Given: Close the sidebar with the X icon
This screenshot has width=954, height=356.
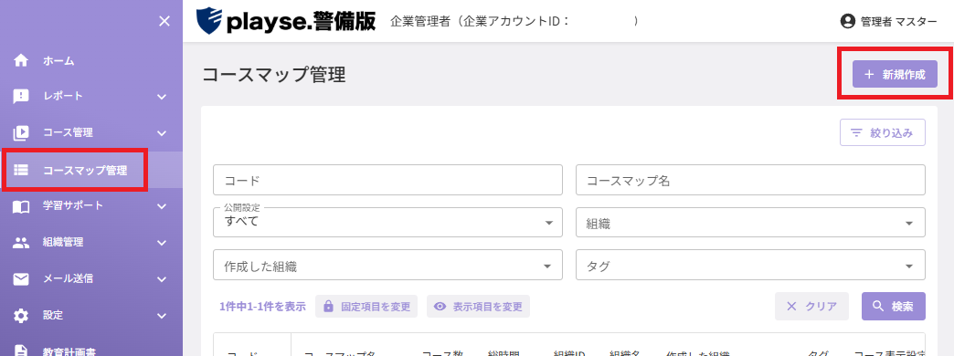Looking at the screenshot, I should [x=164, y=21].
